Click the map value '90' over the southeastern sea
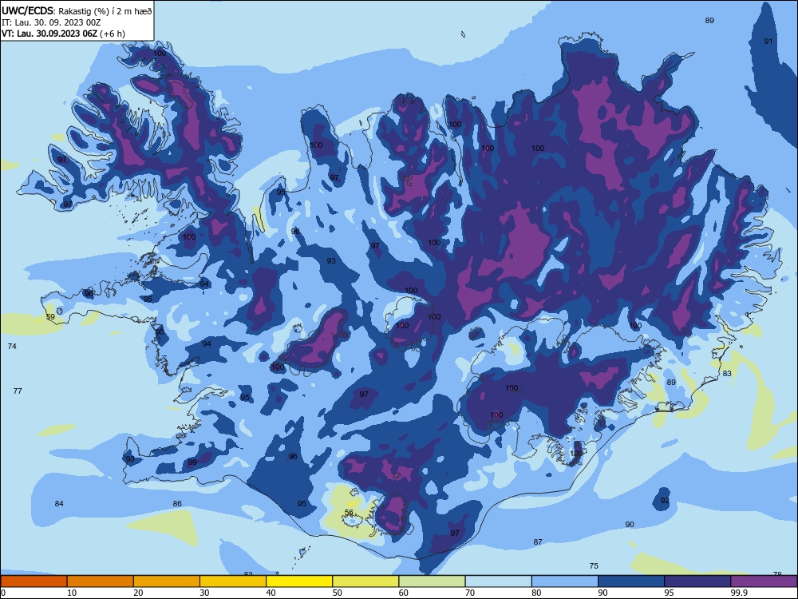Image resolution: width=798 pixels, height=599 pixels. click(630, 525)
